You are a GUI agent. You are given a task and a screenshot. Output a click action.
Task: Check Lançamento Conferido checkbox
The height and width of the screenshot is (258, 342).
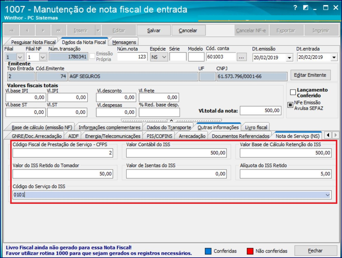(x=293, y=92)
